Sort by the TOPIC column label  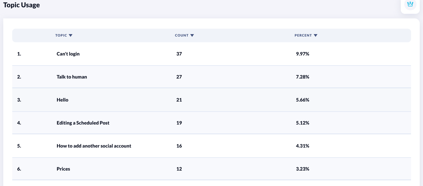[x=61, y=35]
